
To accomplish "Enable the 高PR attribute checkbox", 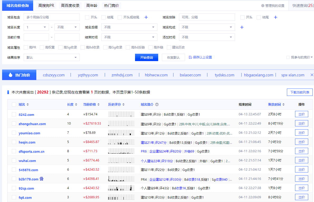I will coord(26,47).
